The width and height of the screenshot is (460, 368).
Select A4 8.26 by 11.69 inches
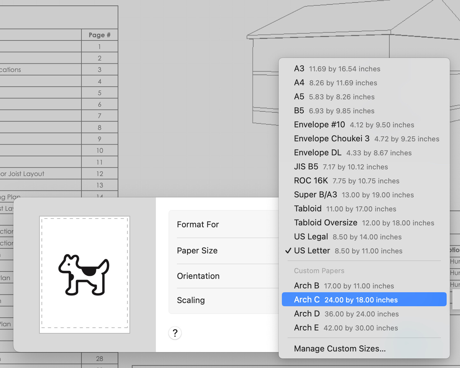click(x=364, y=83)
